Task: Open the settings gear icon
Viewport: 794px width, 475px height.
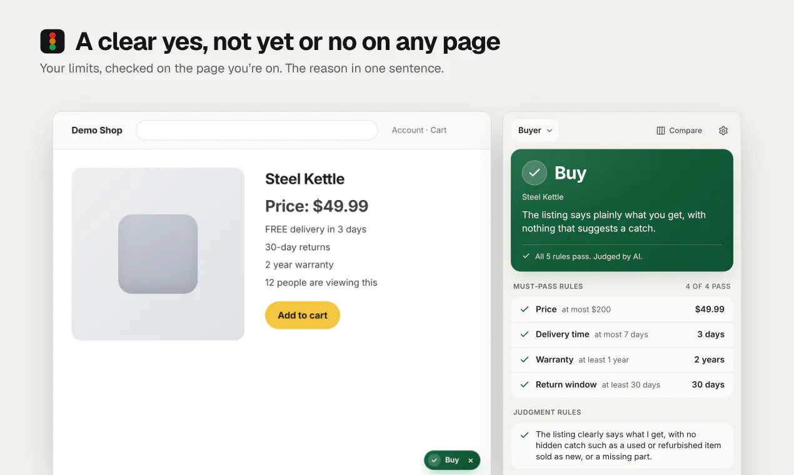Action: [x=723, y=131]
